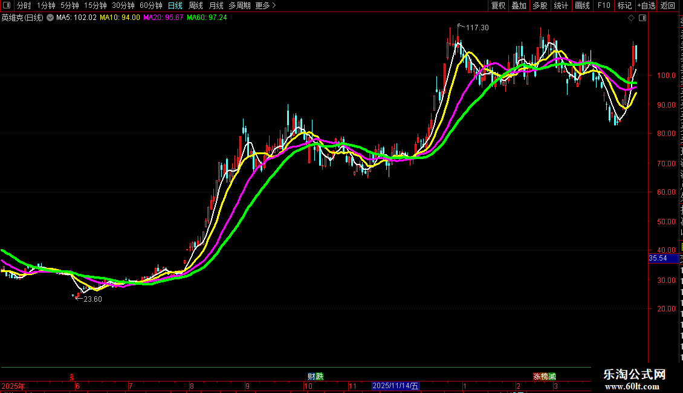Toggle the left sidebar panel icon
The height and width of the screenshot is (393, 683).
(x=7, y=5)
